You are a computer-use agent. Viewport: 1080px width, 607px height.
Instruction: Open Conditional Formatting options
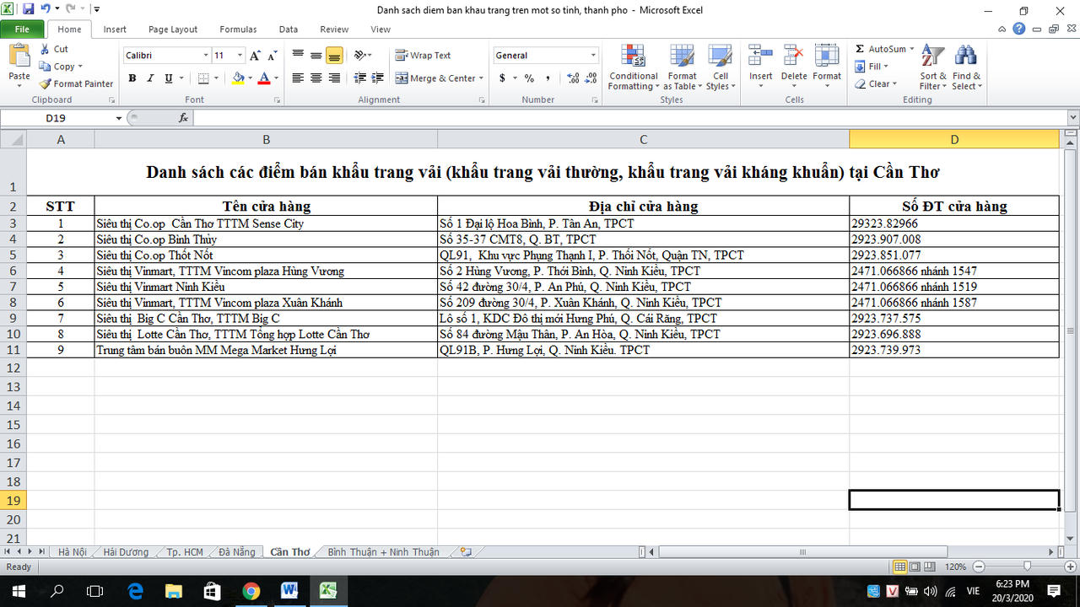pyautogui.click(x=634, y=67)
